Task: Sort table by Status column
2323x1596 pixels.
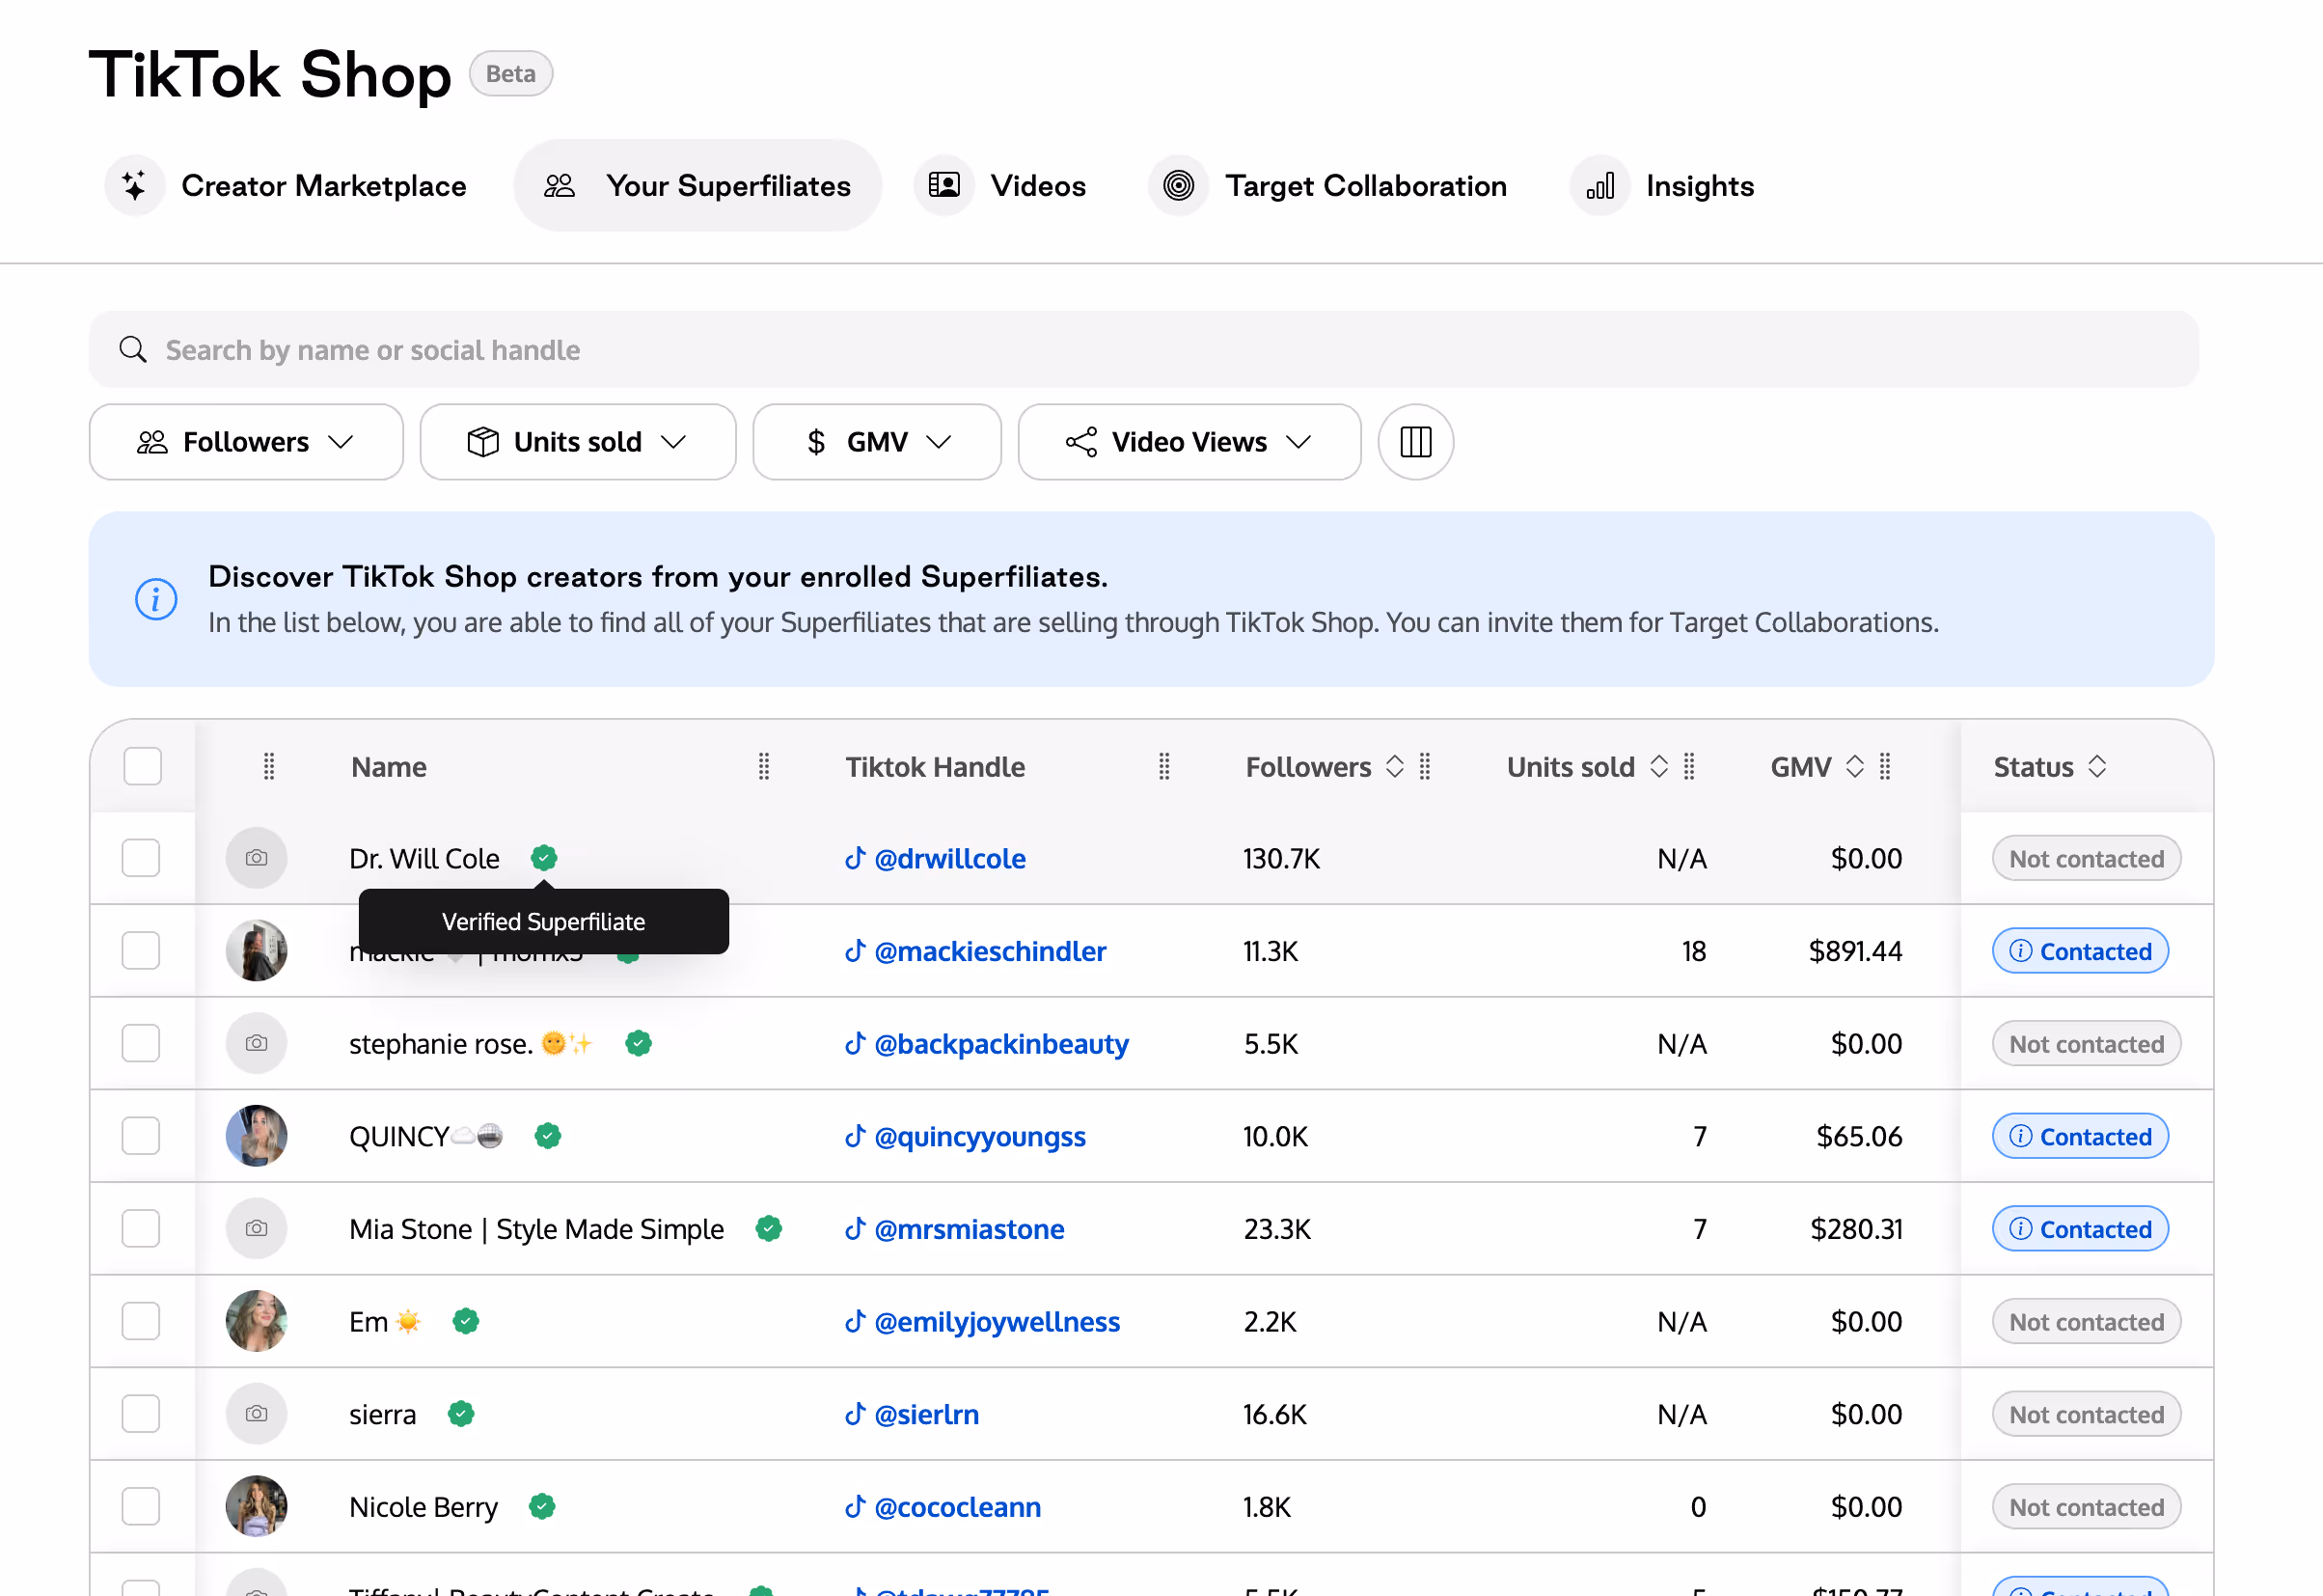Action: 2096,766
